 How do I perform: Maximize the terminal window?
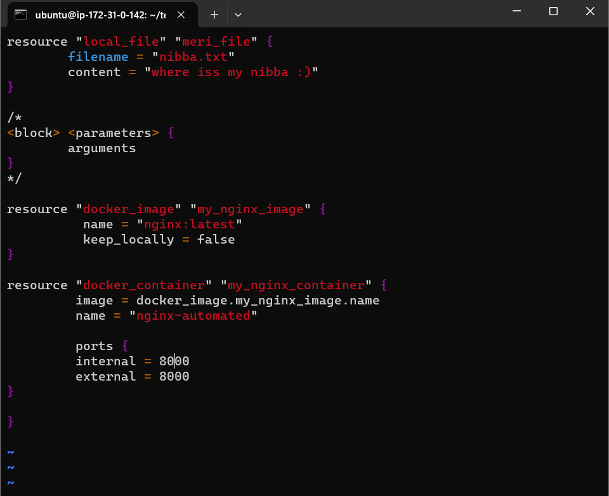coord(553,11)
